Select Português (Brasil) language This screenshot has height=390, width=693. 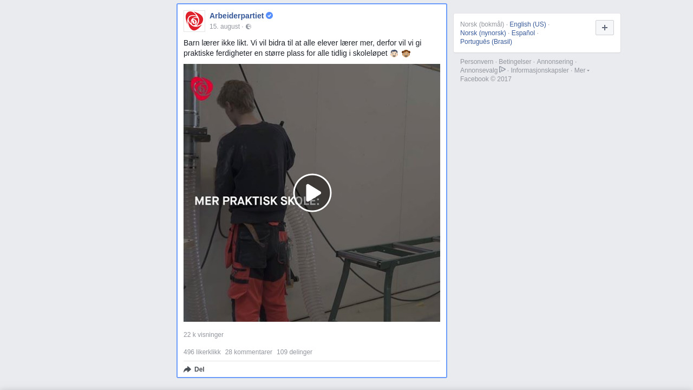[486, 42]
